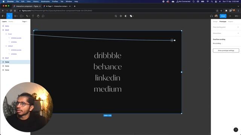
Task: Open move tools dropdown arrow
Action: pyautogui.click(x=11, y=16)
